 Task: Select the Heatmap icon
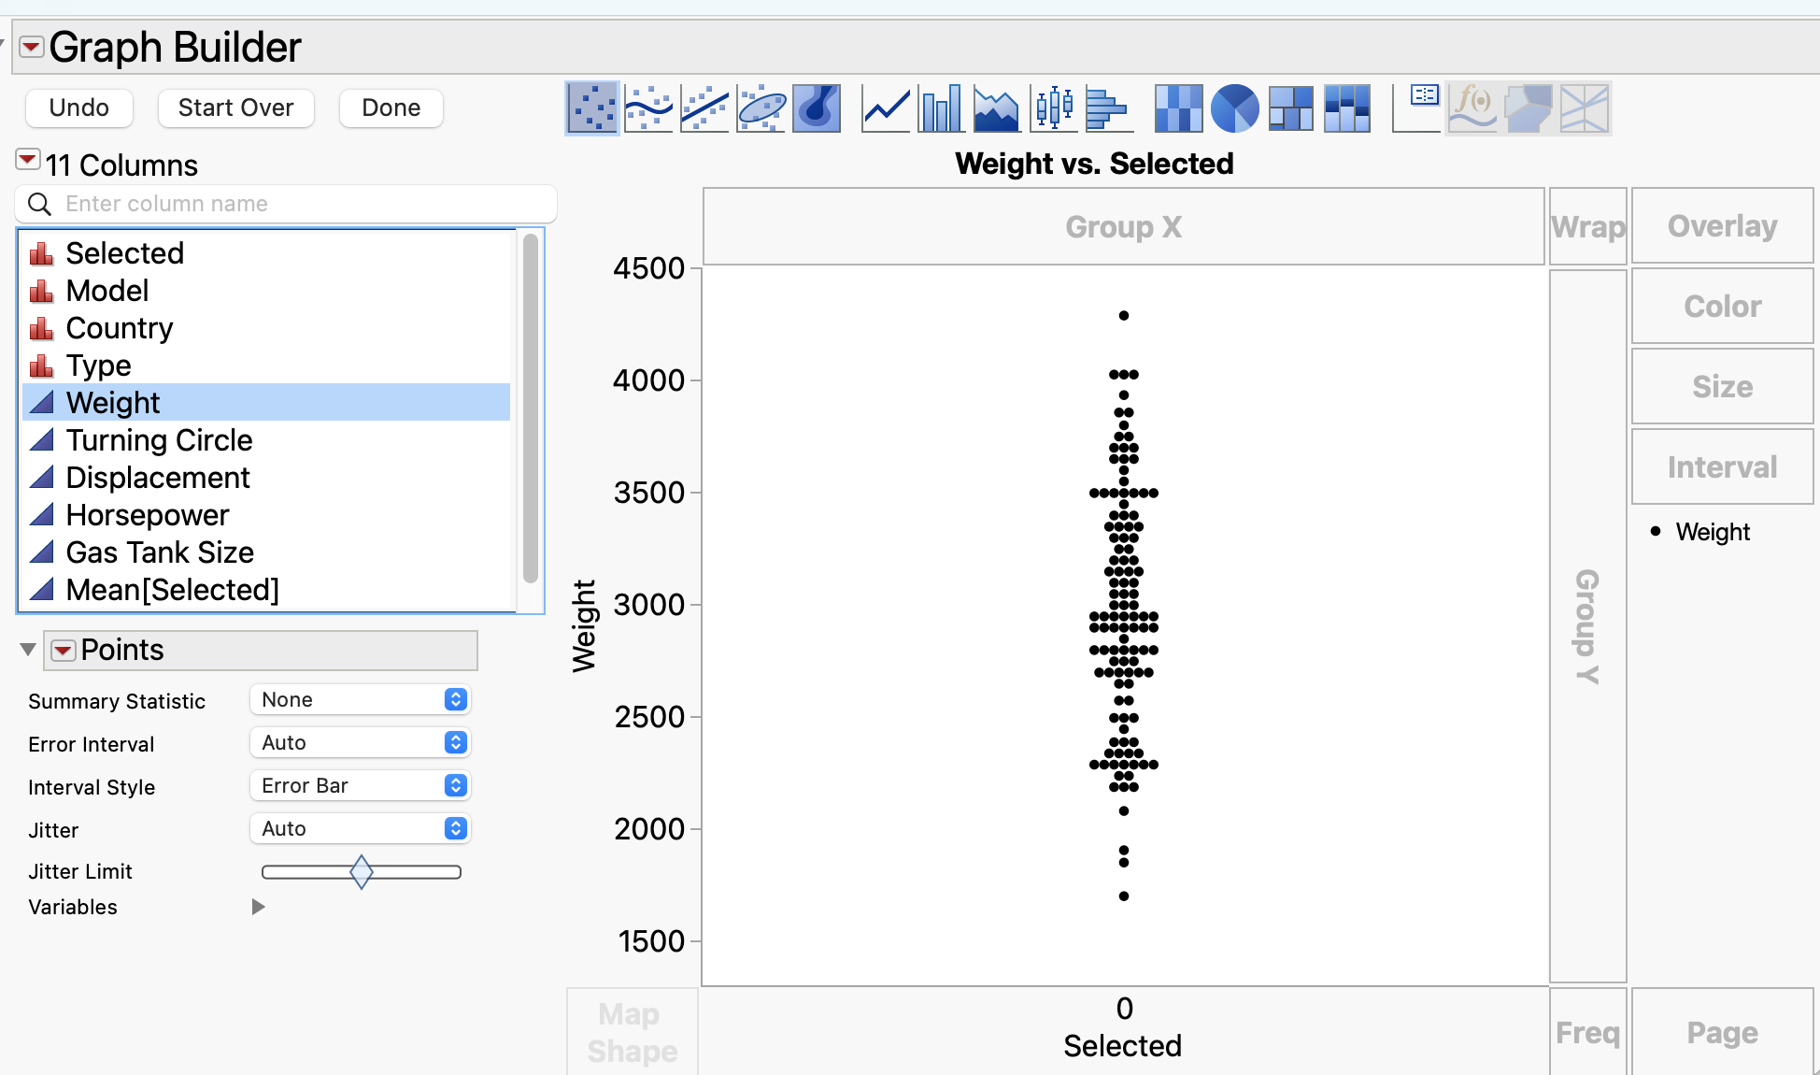(x=1178, y=108)
